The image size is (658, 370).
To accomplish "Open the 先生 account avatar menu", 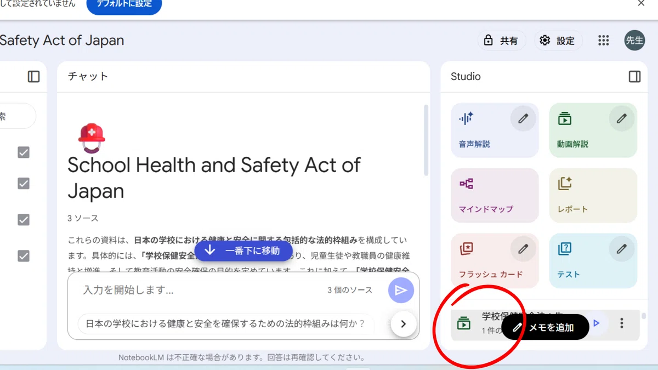I will 634,41.
